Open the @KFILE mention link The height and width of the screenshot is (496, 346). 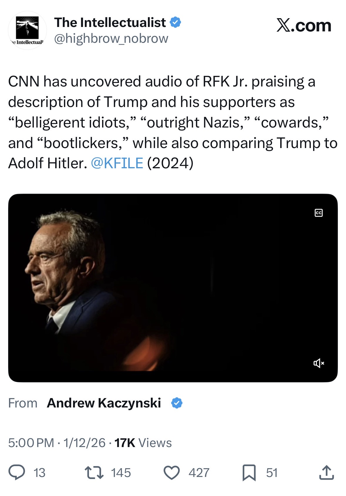click(x=117, y=163)
